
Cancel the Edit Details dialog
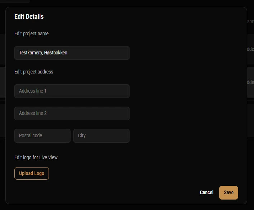(207, 192)
